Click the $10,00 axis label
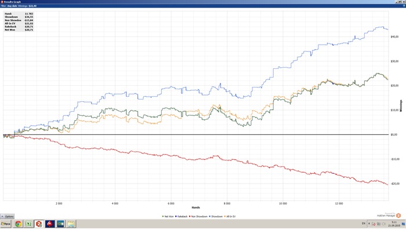The width and height of the screenshot is (406, 230). click(x=394, y=110)
